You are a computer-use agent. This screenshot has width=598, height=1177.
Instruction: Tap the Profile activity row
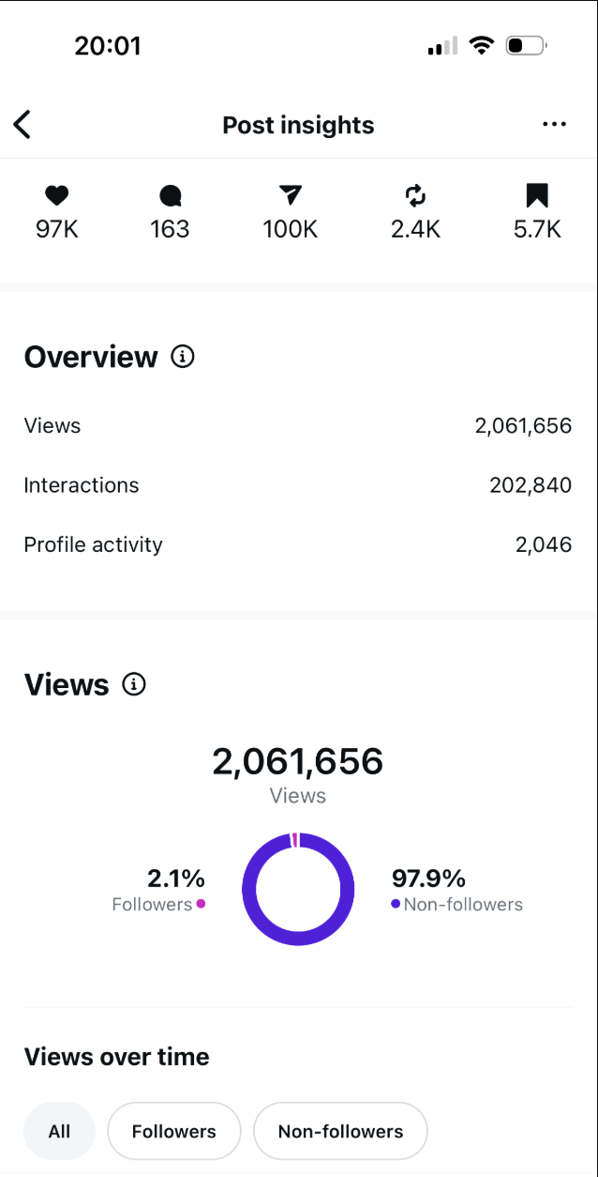[x=298, y=545]
